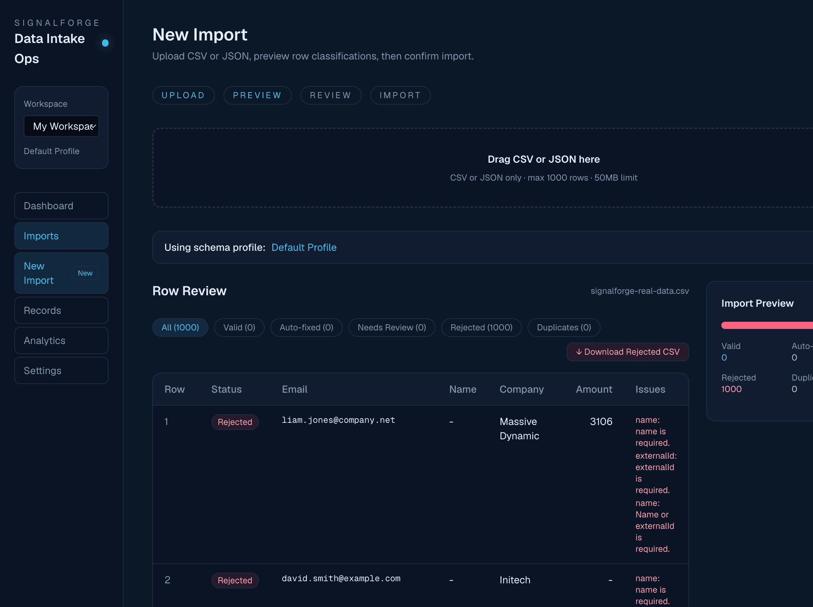The height and width of the screenshot is (607, 813).
Task: Select the New Import sidebar item
Action: point(61,273)
